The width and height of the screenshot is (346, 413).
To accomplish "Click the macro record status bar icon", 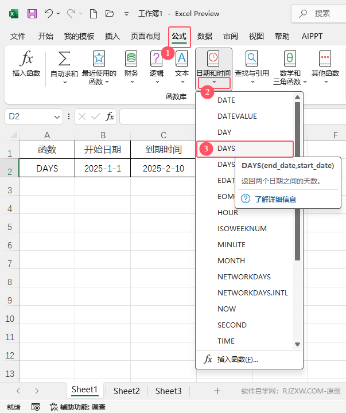I will 36,407.
